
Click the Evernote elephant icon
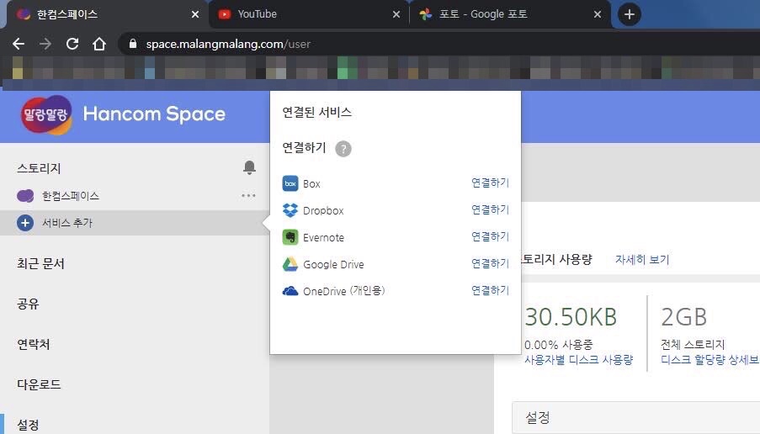[x=290, y=237]
